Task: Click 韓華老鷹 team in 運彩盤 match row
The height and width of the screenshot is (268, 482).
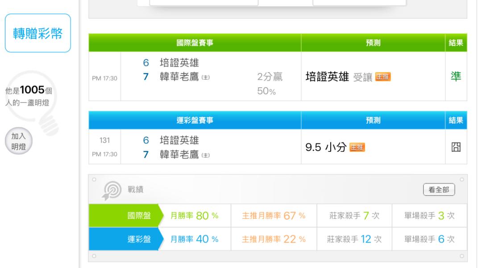Action: pos(179,154)
